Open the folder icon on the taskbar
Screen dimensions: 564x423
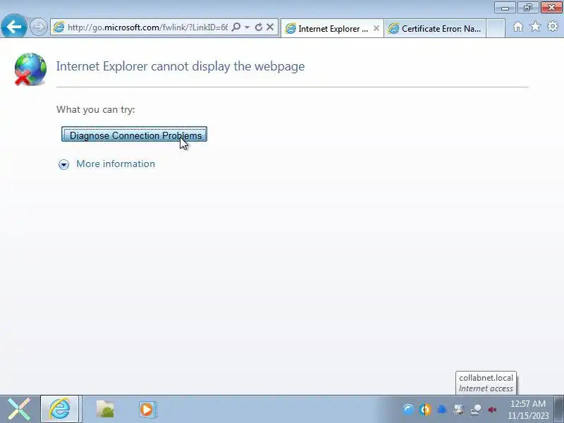(x=105, y=409)
